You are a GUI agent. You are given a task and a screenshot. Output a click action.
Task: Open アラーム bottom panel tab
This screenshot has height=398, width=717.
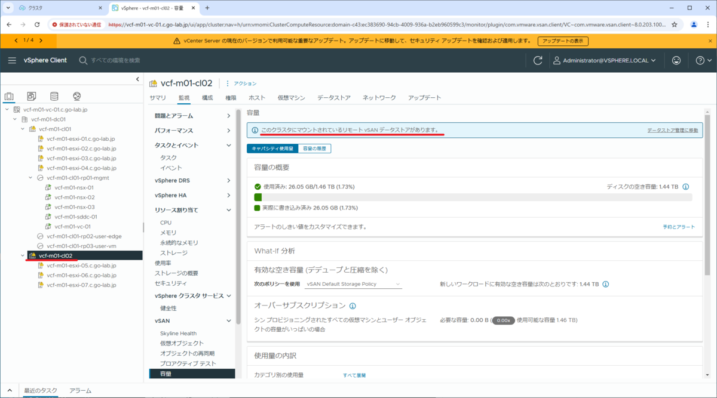(80, 390)
